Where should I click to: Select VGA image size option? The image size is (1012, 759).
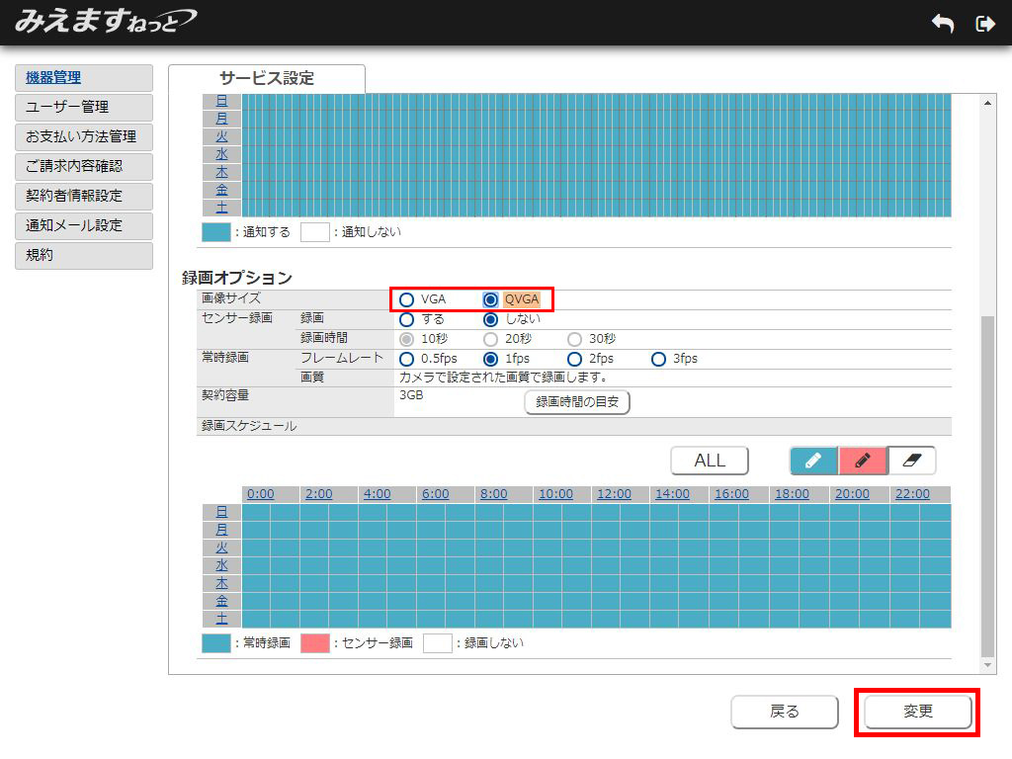click(x=407, y=299)
